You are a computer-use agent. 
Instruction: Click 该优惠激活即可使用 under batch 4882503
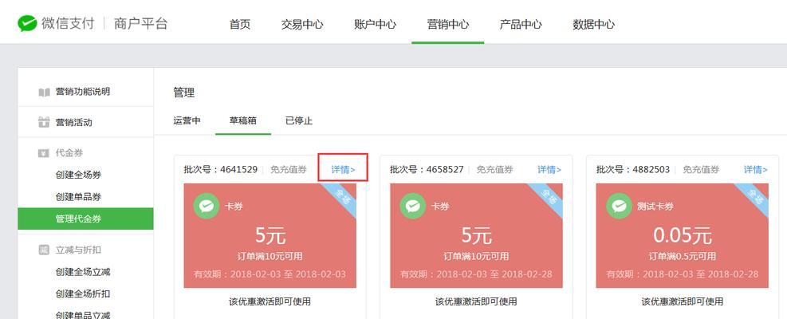pos(683,301)
